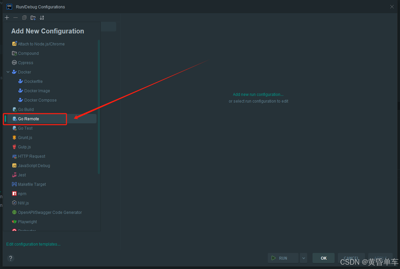Click the Docker Image label text

click(37, 91)
